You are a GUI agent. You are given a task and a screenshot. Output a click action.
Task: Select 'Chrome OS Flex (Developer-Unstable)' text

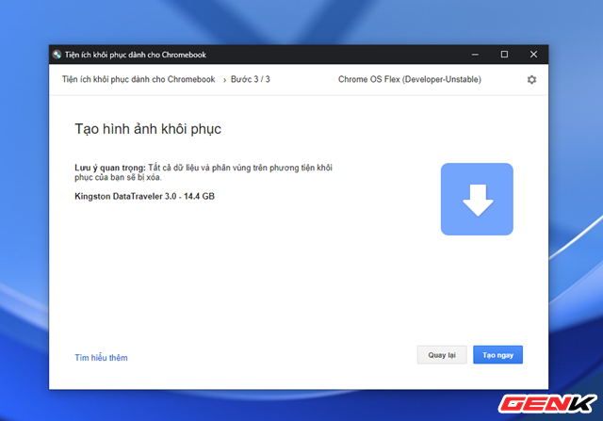tap(410, 79)
